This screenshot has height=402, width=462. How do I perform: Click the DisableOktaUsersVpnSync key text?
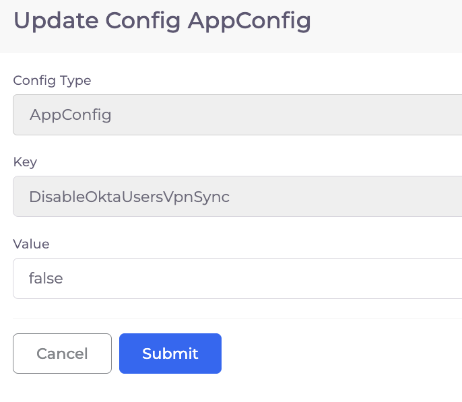[129, 197]
